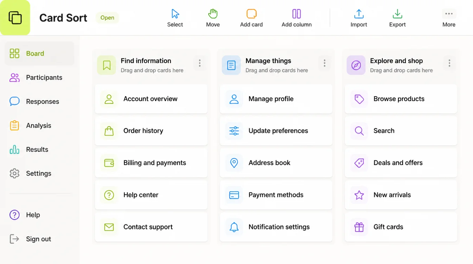The height and width of the screenshot is (264, 473).
Task: Open Explore and shop column options menu
Action: tap(449, 63)
